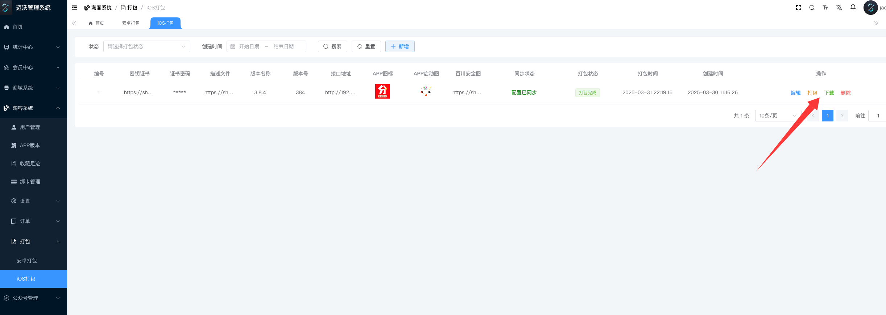Image resolution: width=886 pixels, height=315 pixels.
Task: Expand the 统计中心 sidebar menu
Action: 33,47
